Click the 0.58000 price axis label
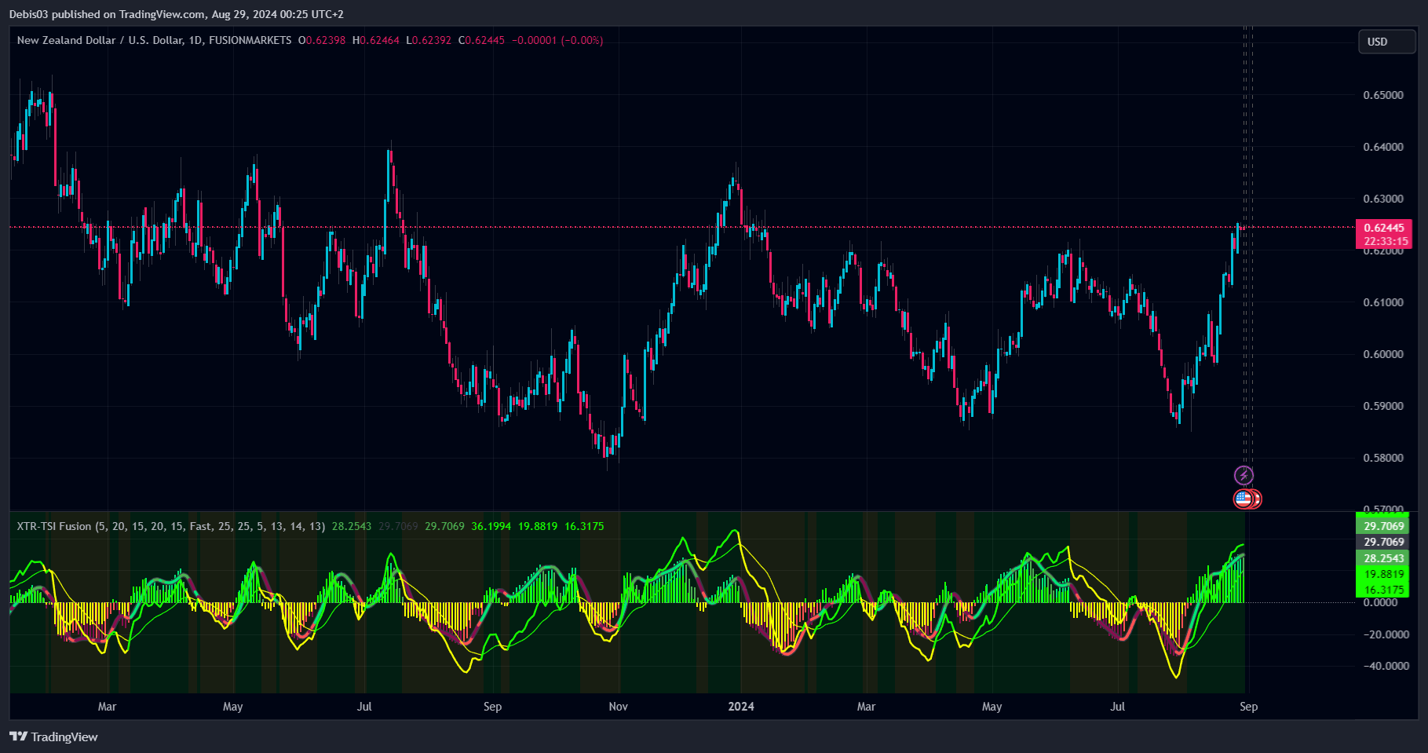This screenshot has width=1428, height=753. [1383, 458]
